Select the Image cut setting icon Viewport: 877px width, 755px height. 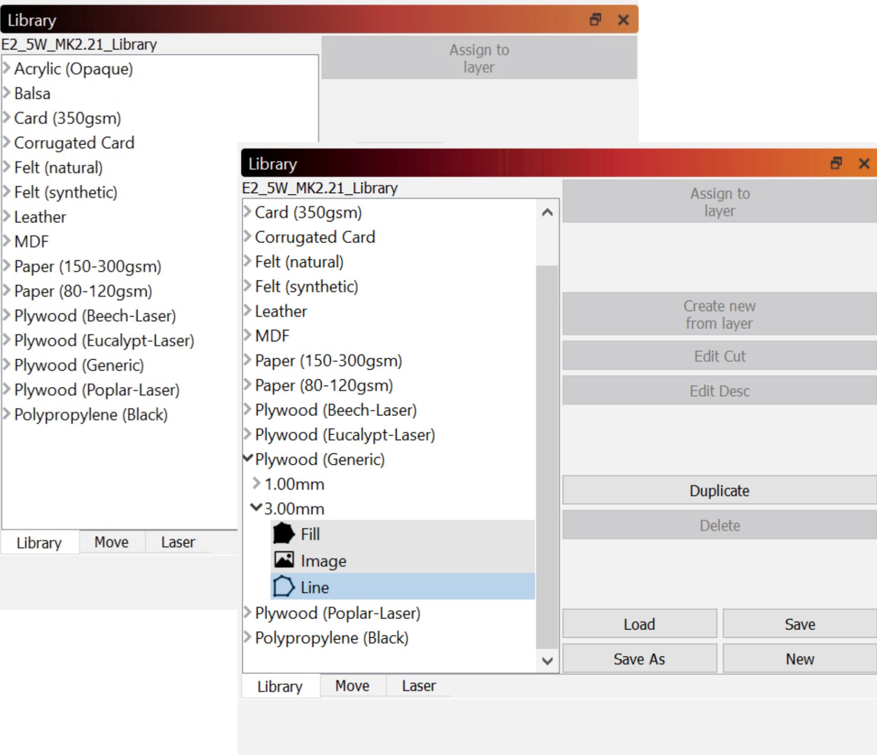(x=284, y=560)
